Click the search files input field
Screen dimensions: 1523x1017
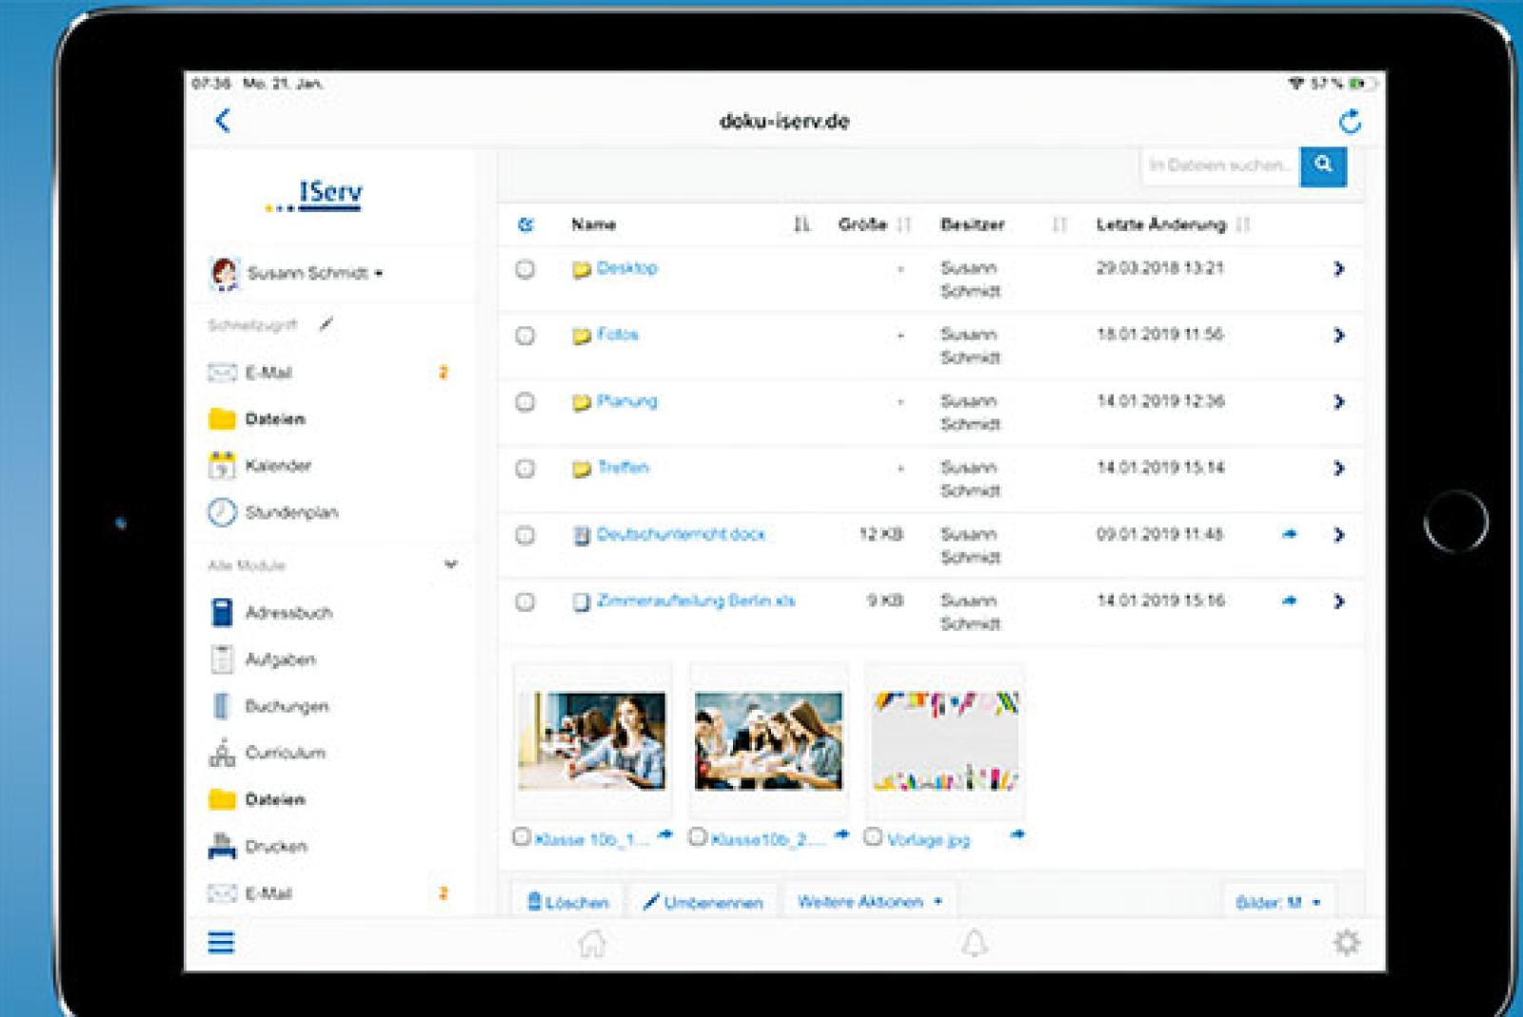click(x=1219, y=166)
